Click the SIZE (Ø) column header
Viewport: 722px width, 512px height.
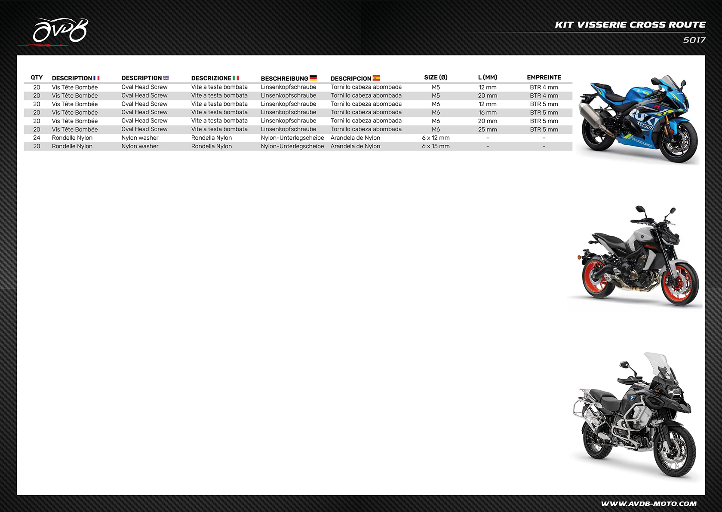tap(436, 77)
